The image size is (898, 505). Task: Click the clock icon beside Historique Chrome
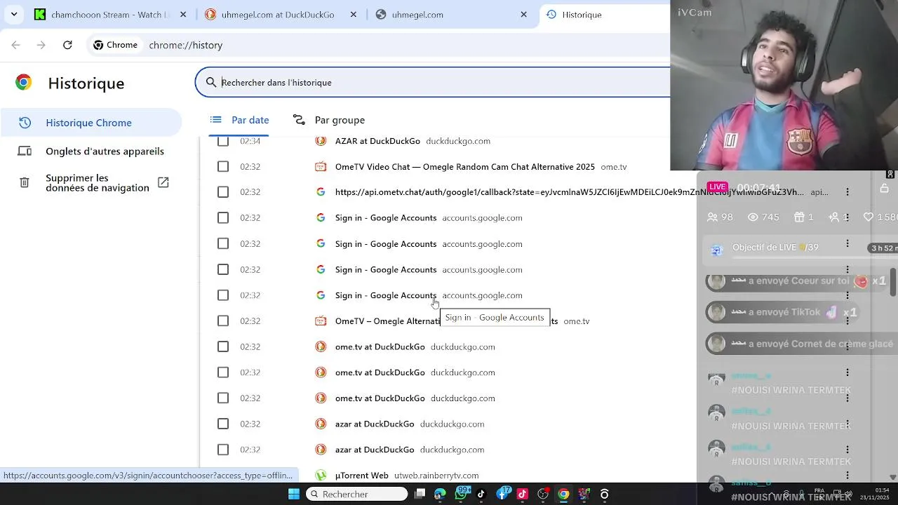click(x=25, y=123)
